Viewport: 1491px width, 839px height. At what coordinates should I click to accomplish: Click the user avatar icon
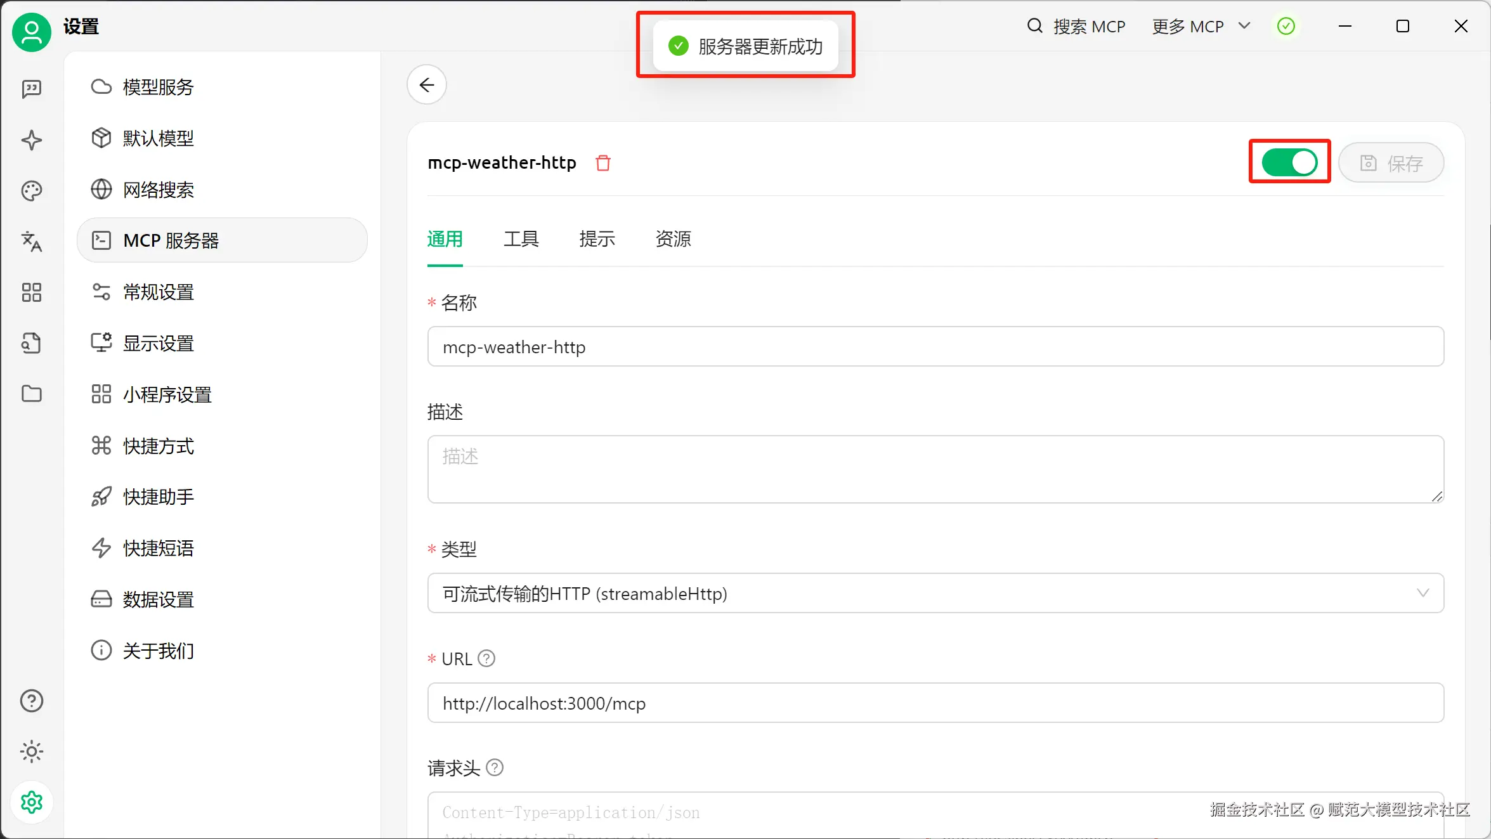tap(32, 32)
